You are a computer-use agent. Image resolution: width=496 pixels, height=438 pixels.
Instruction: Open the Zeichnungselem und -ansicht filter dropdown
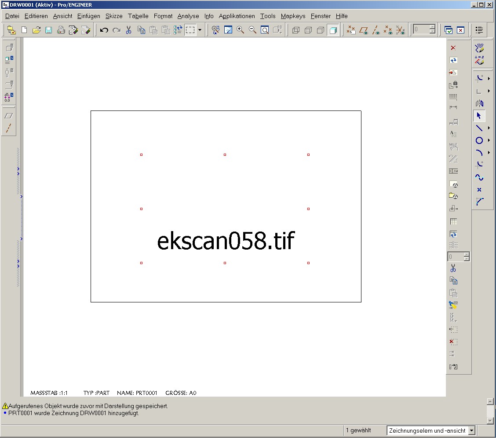[x=472, y=431]
